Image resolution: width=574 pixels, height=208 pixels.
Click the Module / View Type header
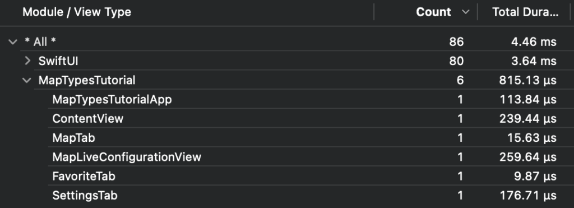[x=77, y=12]
